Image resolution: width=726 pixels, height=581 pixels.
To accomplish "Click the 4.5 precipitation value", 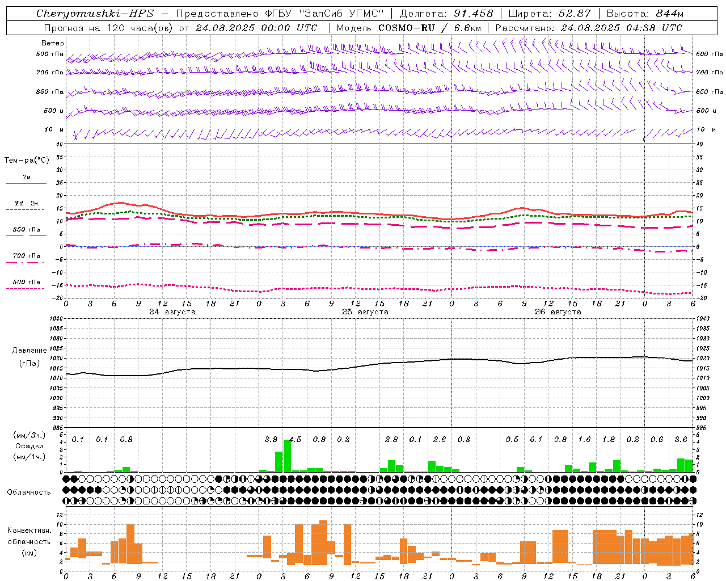I will pos(296,440).
